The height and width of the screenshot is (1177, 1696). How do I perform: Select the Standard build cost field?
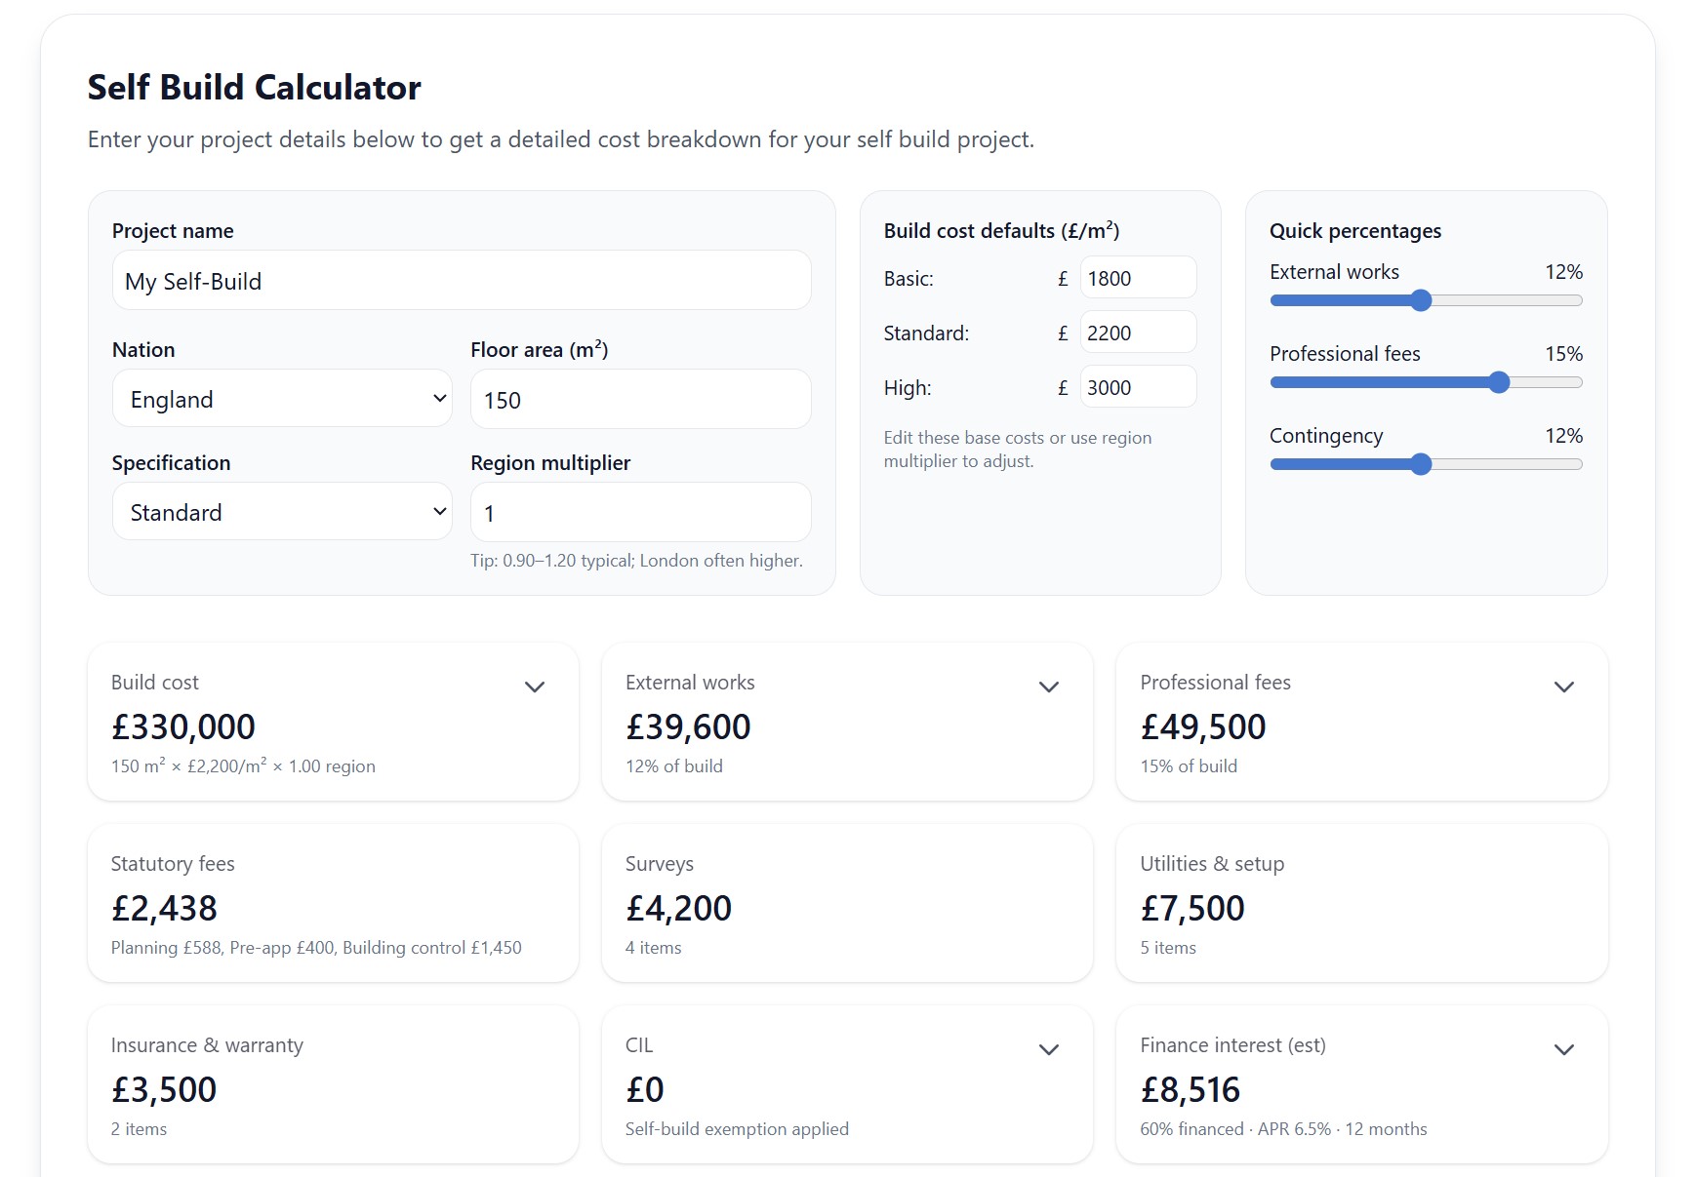click(1137, 332)
